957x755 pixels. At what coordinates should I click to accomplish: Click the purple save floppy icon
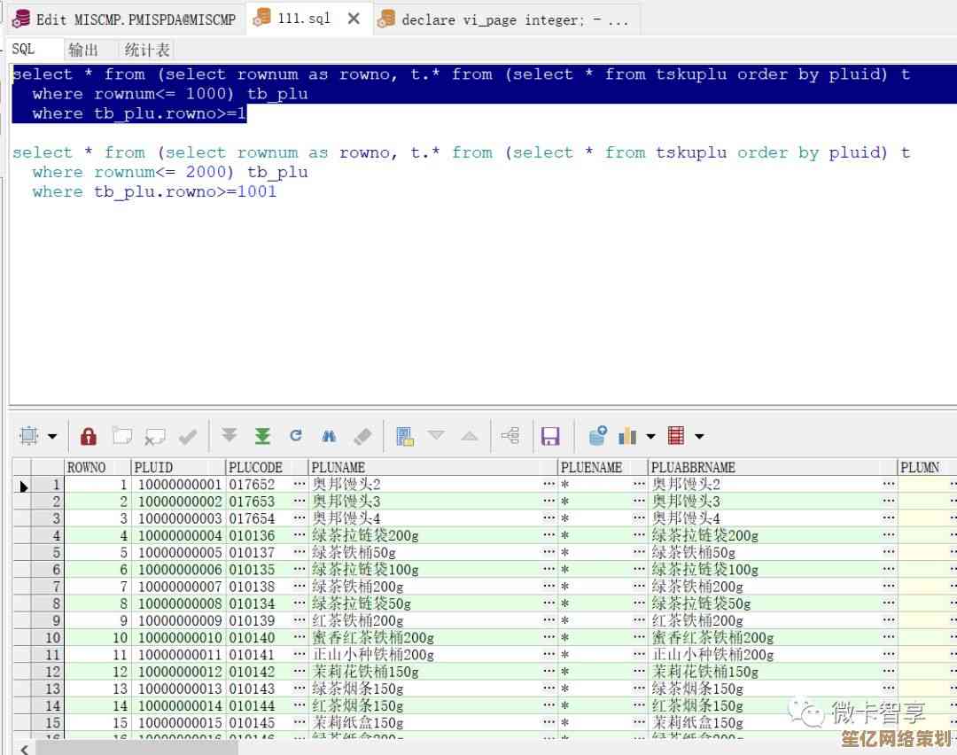(550, 436)
